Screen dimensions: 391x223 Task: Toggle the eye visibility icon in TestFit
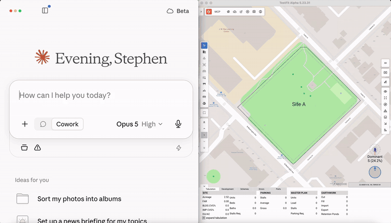pyautogui.click(x=385, y=92)
